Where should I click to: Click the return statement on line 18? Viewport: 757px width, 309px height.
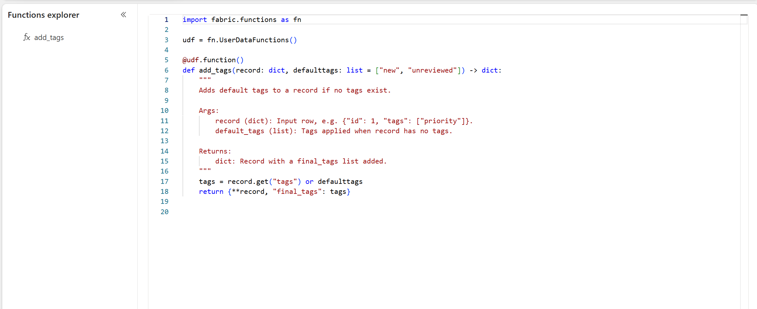211,191
